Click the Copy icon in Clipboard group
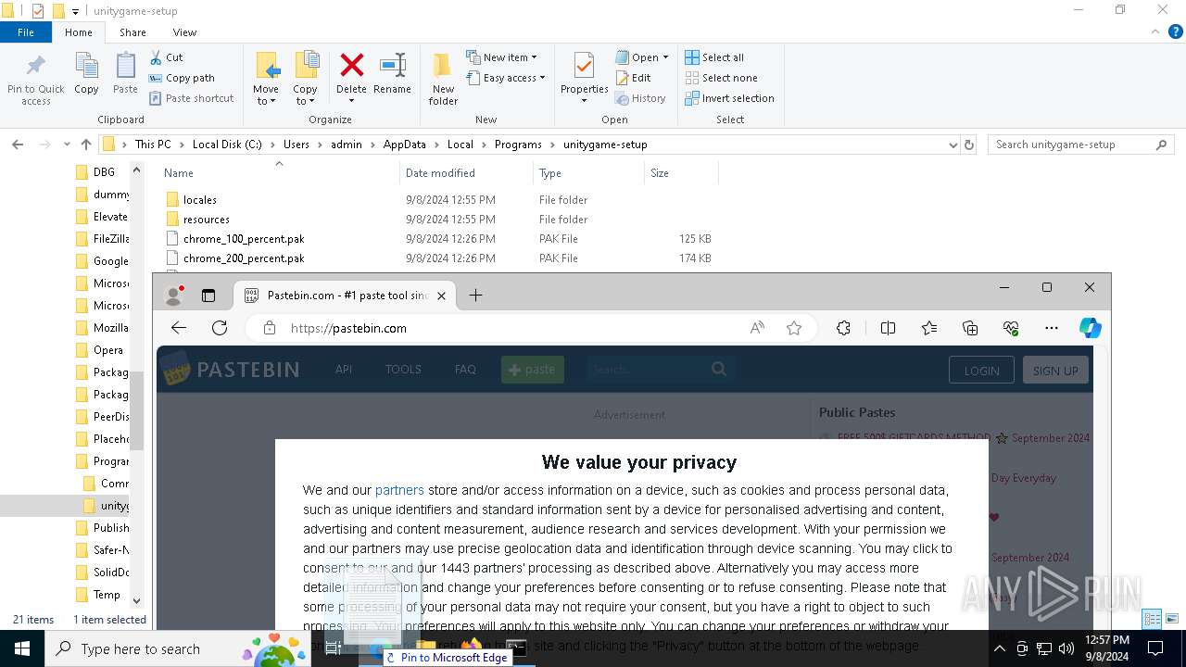 (86, 67)
